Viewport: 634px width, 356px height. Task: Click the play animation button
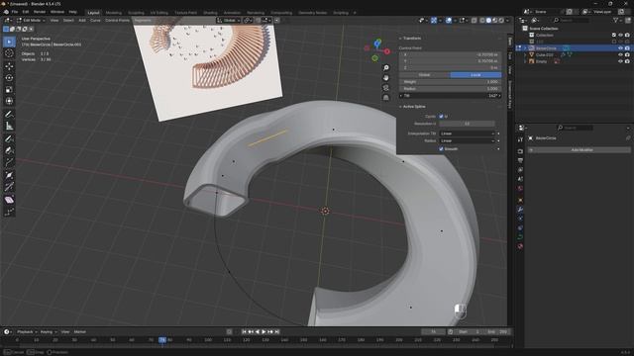coord(264,332)
